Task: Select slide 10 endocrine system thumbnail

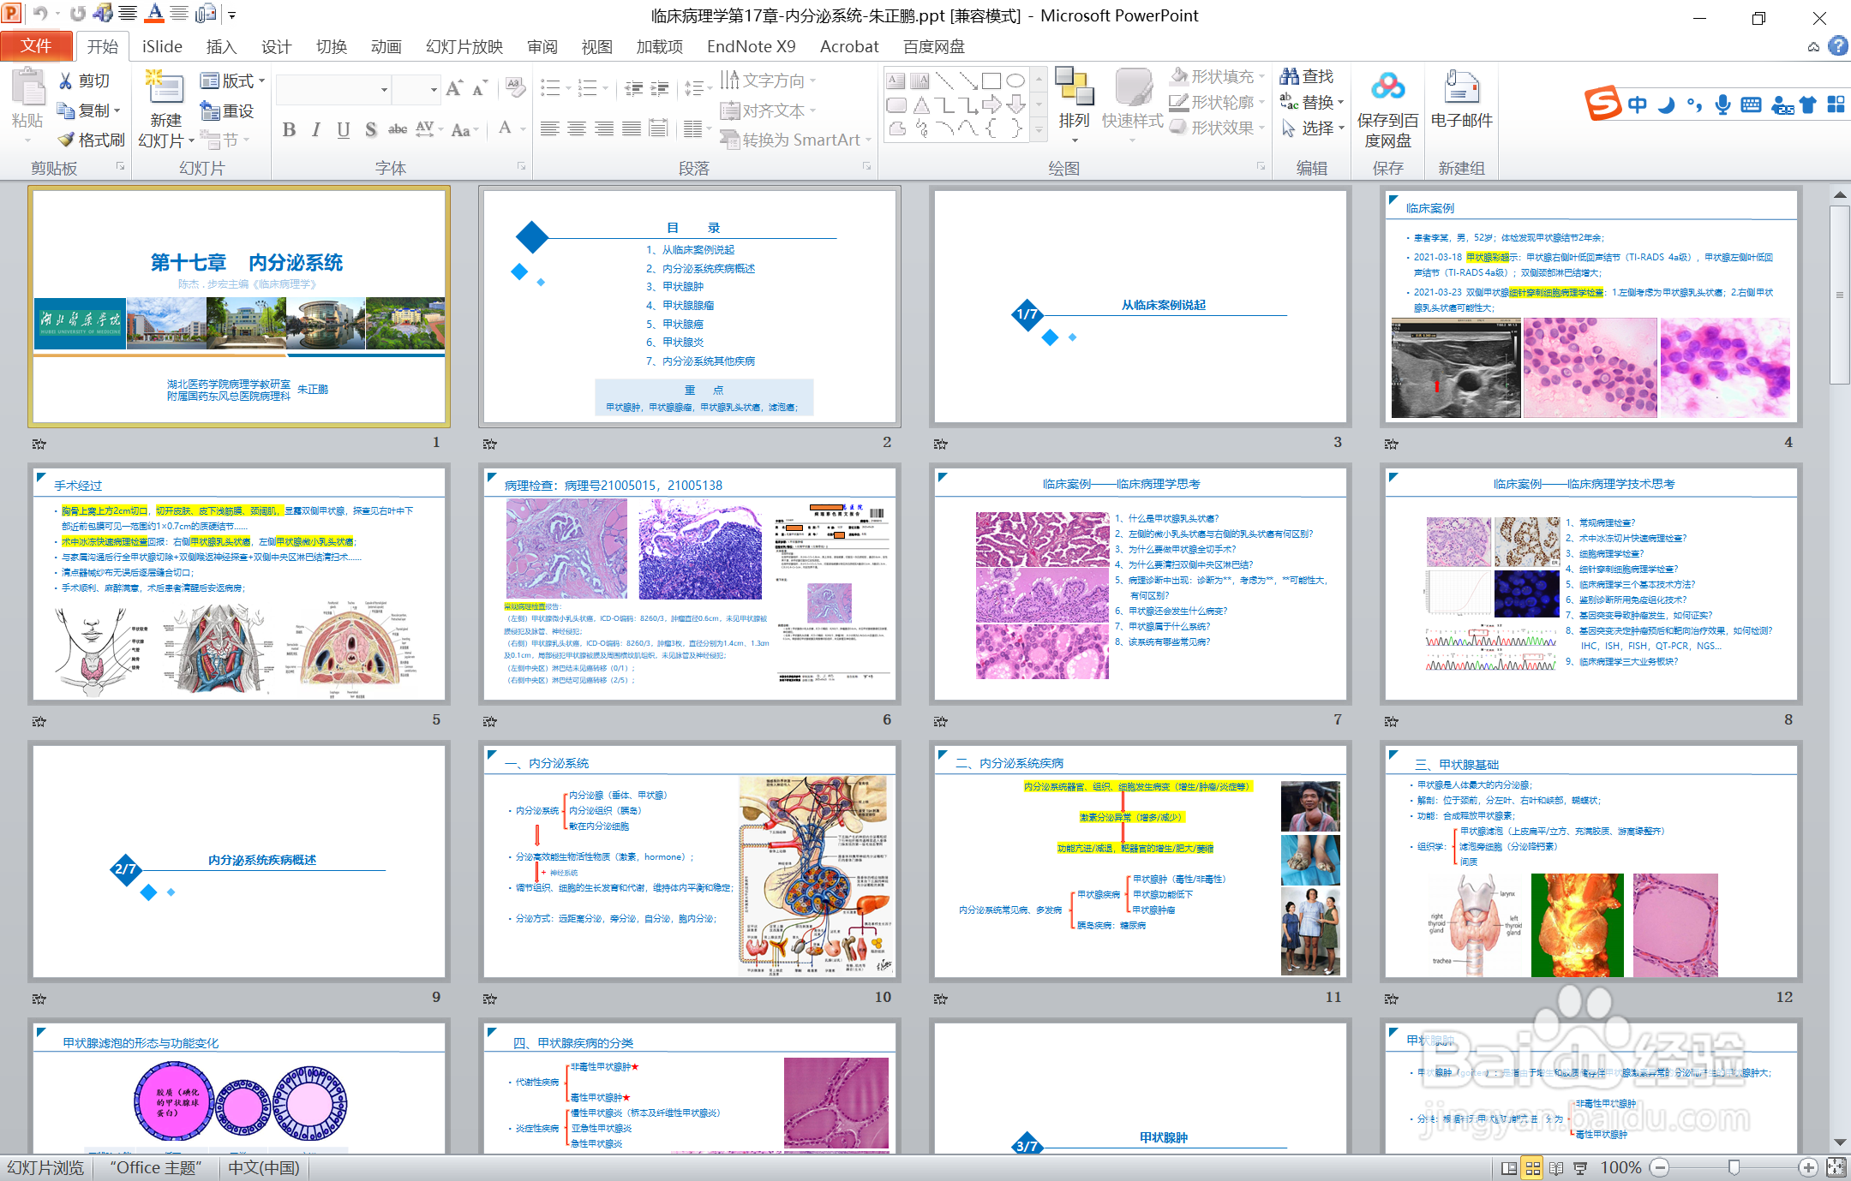Action: coord(690,861)
